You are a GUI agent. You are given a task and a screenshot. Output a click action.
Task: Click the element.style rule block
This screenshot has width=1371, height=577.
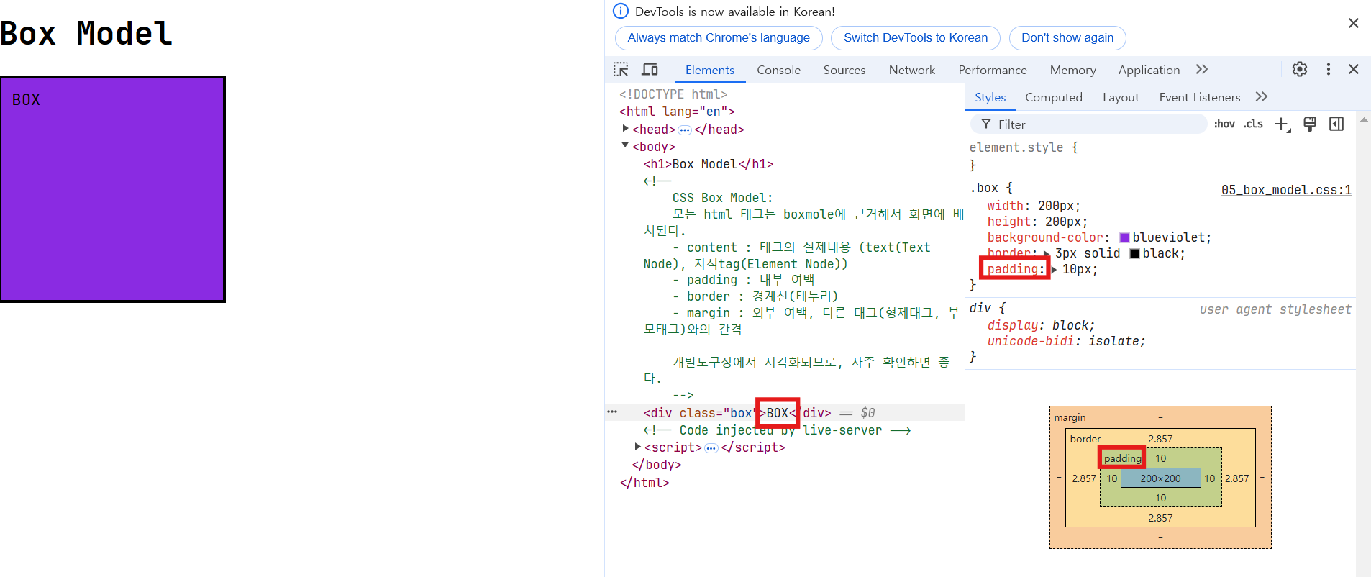[1160, 156]
